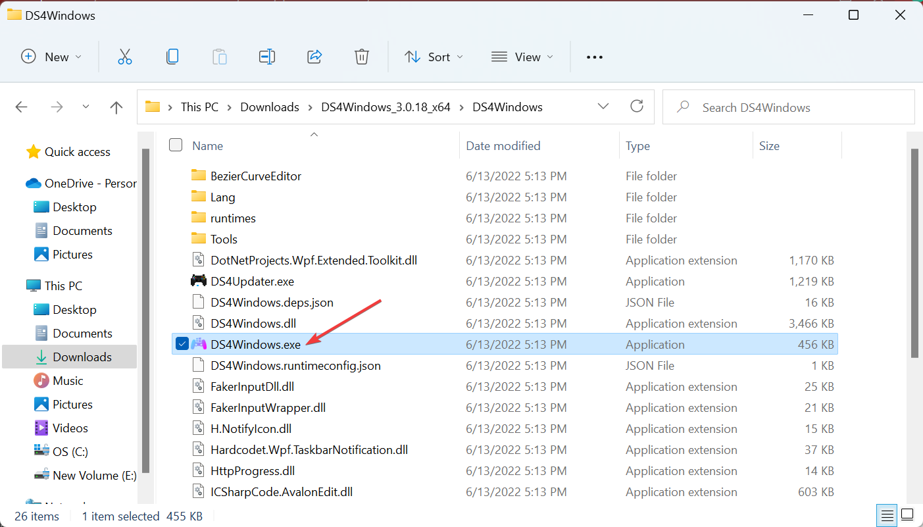Viewport: 923px width, 527px height.
Task: Switch to large thumbnails view in status bar
Action: pos(906,515)
